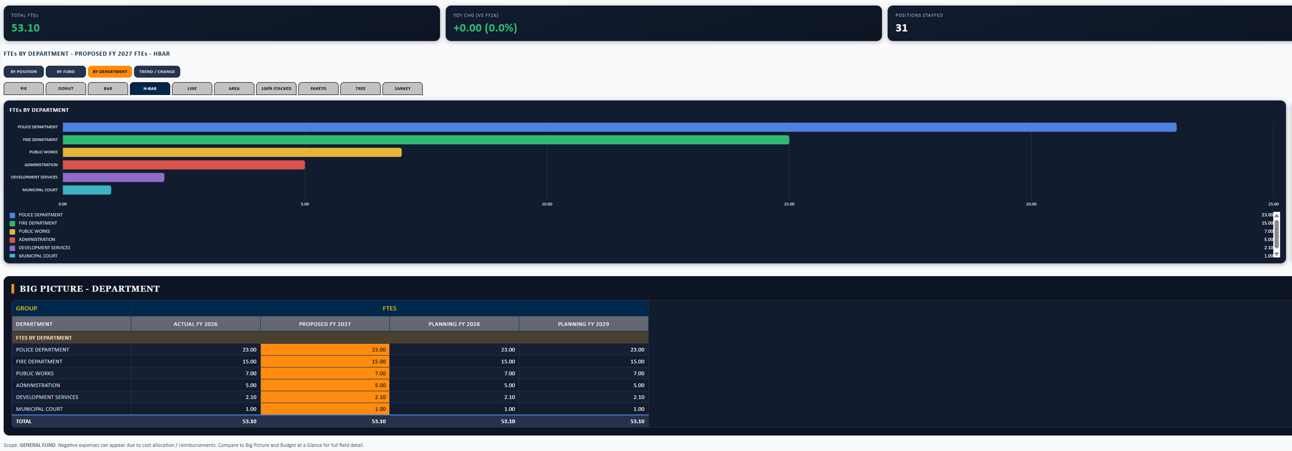Click the Planning FY 2028 column header
Viewport: 1292px width, 451px height.
pyautogui.click(x=454, y=324)
